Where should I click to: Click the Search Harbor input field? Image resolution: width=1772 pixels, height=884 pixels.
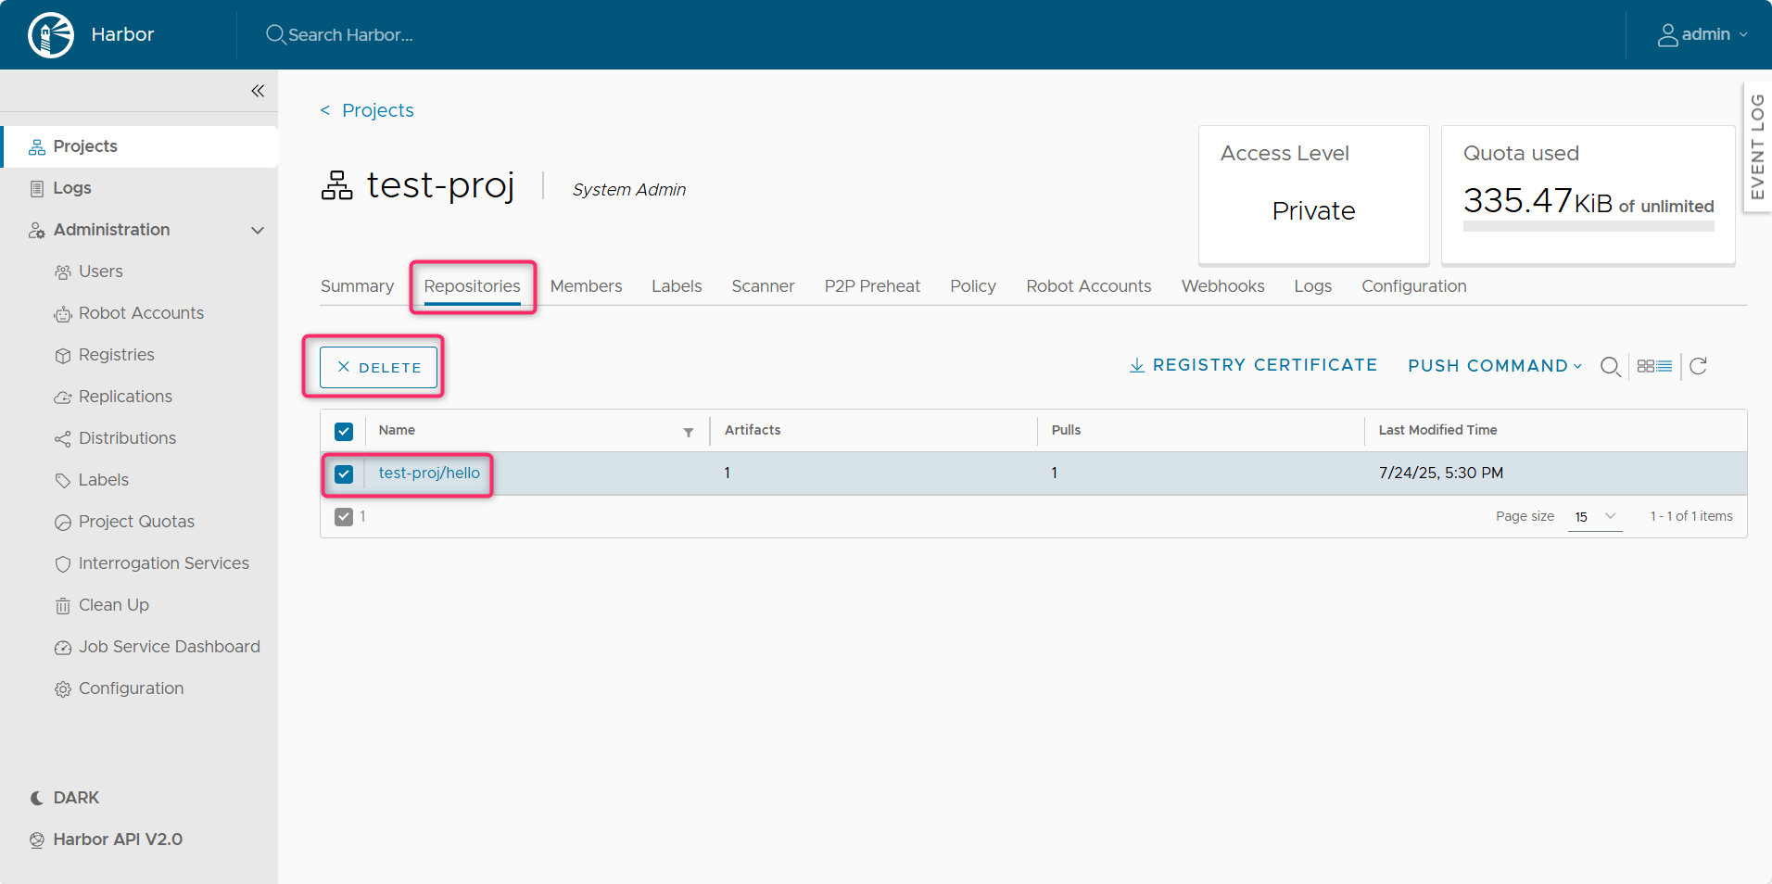(x=350, y=35)
